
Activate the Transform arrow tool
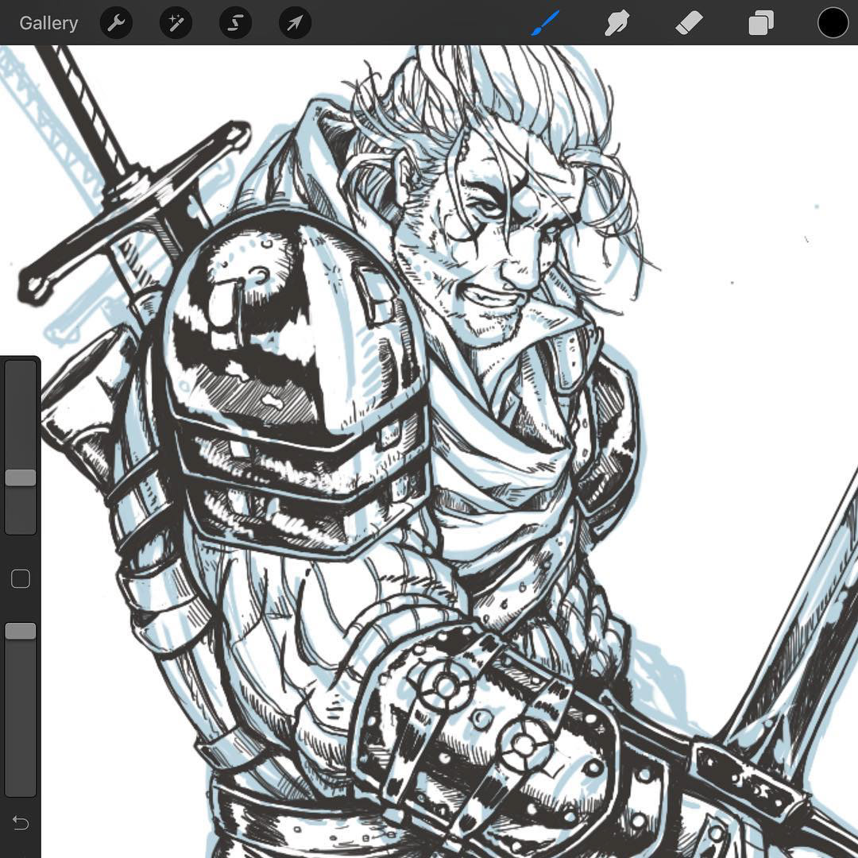tap(295, 23)
